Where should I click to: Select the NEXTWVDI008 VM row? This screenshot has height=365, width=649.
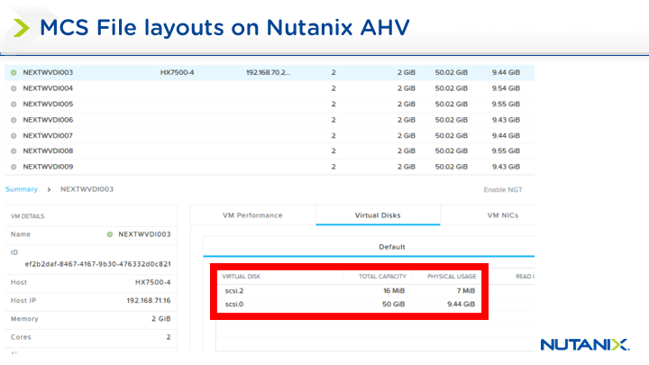point(270,151)
